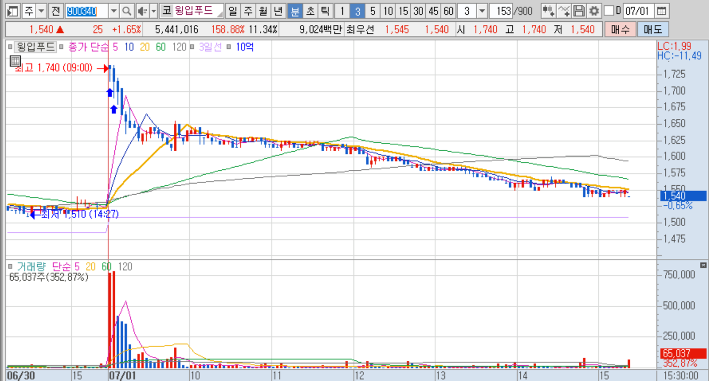Toggle the 종가 단순 moving average marker square
The width and height of the screenshot is (709, 381).
coord(61,48)
